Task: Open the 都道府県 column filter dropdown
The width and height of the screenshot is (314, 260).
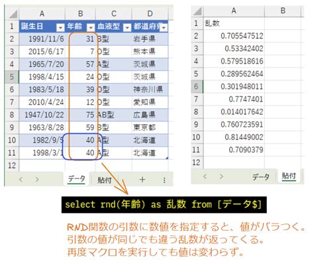Action: [x=164, y=27]
